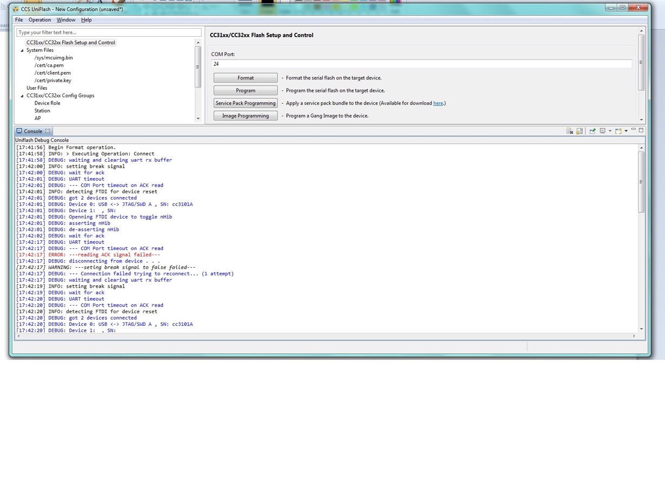Select Device Role in the tree
665x481 pixels.
click(x=47, y=103)
